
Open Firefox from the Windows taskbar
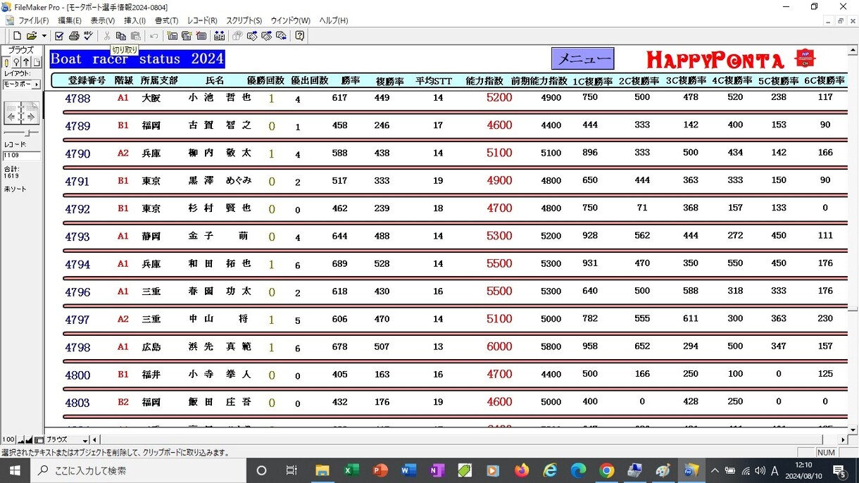(522, 470)
